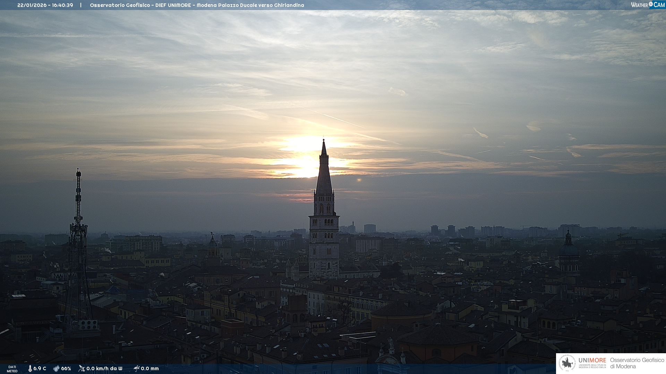Click the humidity water drops icon
Image resolution: width=666 pixels, height=374 pixels.
point(56,368)
